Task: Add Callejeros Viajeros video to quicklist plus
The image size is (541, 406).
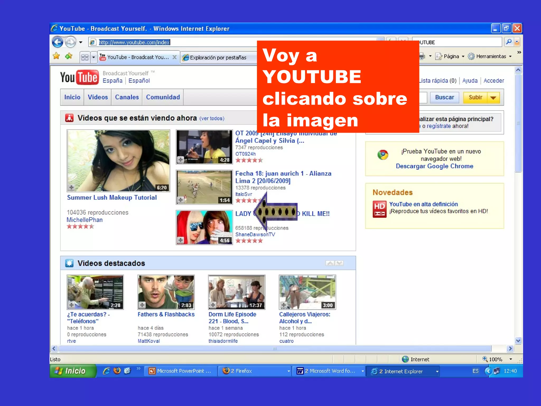Action: pos(283,305)
